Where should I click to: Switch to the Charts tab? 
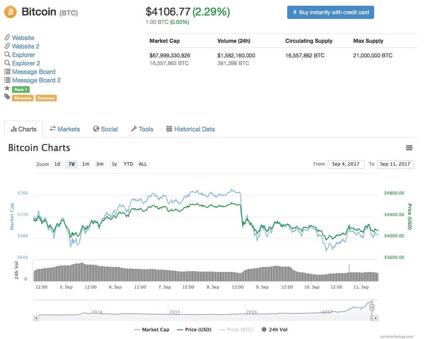(x=23, y=129)
